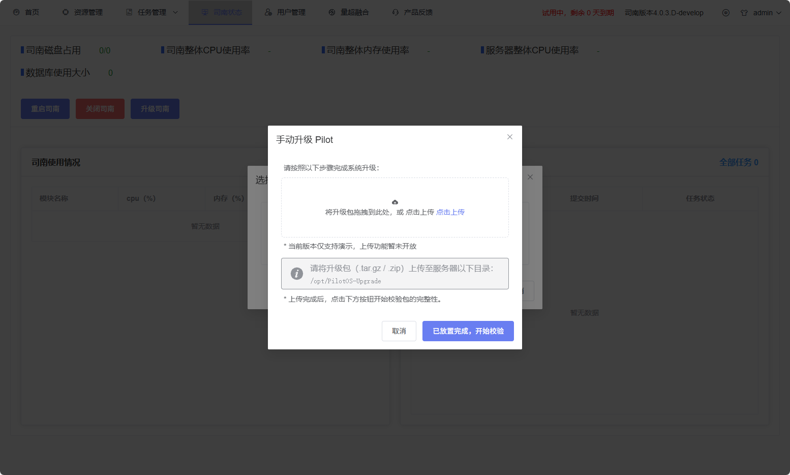Viewport: 790px width, 475px height.
Task: Open the 用户管理 menu item
Action: point(285,12)
